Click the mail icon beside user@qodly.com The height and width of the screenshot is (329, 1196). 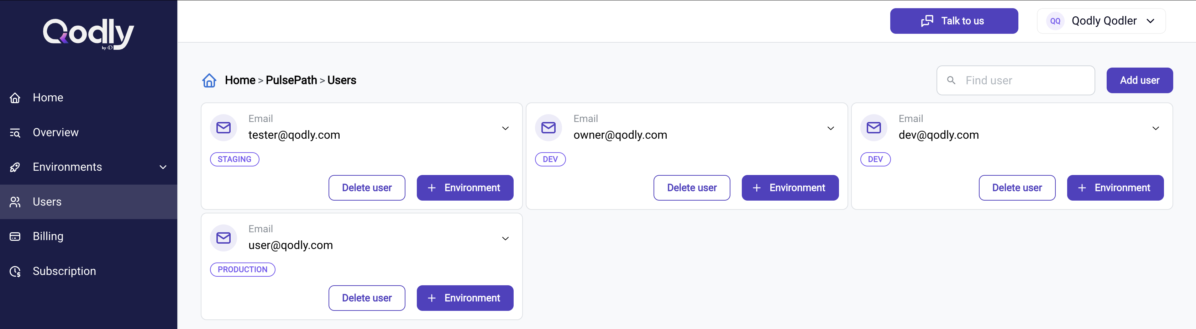point(223,238)
